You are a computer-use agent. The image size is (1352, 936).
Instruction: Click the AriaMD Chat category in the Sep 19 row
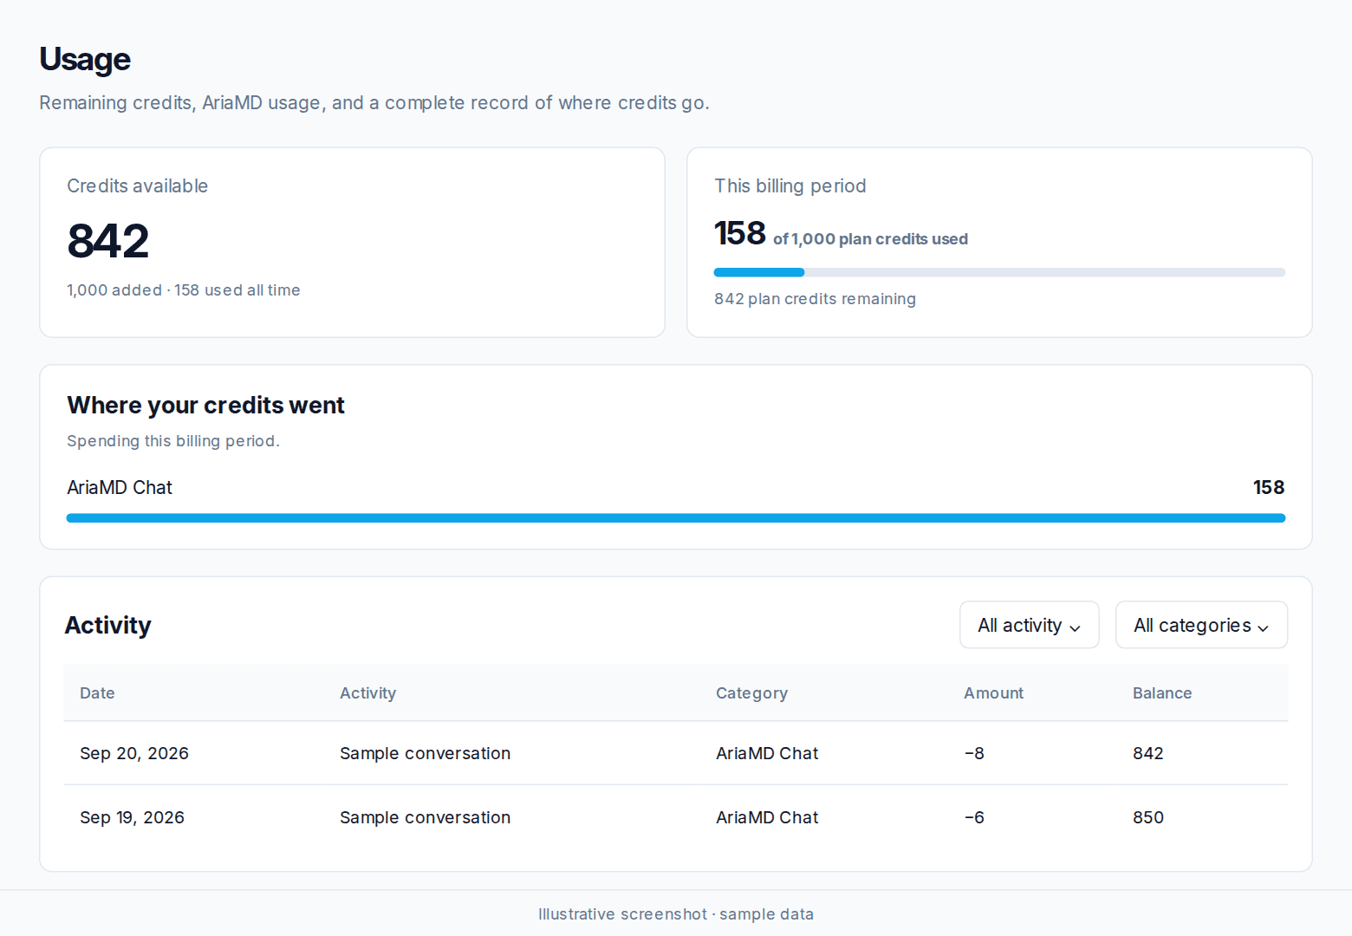coord(767,817)
